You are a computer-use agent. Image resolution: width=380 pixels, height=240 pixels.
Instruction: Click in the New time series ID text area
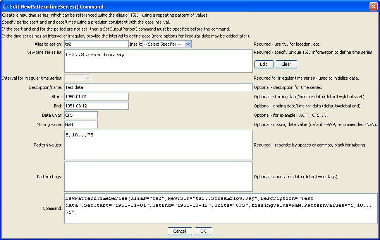click(158, 61)
